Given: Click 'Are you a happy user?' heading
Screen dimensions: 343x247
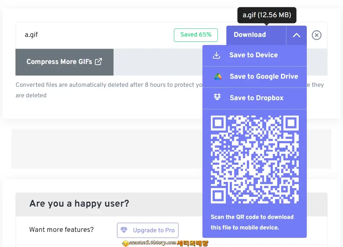Looking at the screenshot, I should pyautogui.click(x=79, y=204).
